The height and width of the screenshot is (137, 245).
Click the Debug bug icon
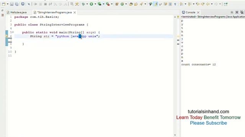[x=83, y=4]
